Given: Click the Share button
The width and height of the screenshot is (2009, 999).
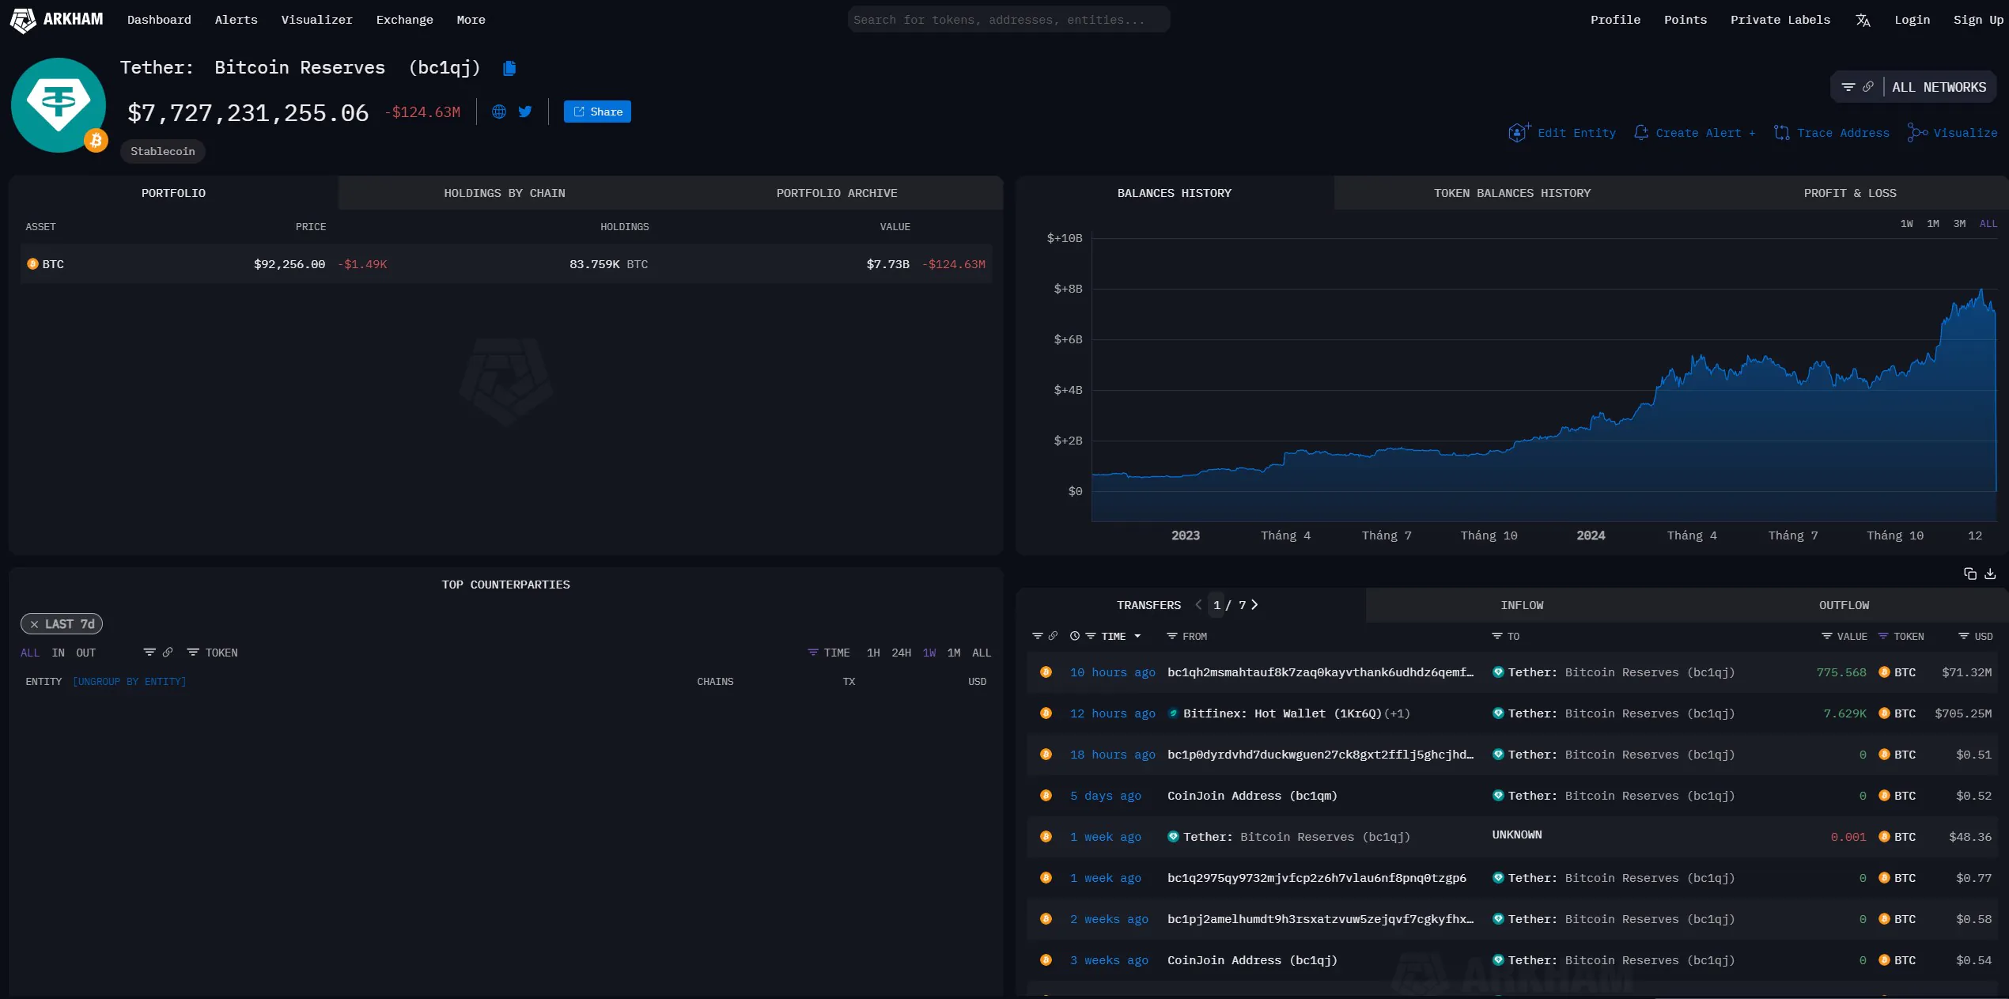Looking at the screenshot, I should (597, 112).
